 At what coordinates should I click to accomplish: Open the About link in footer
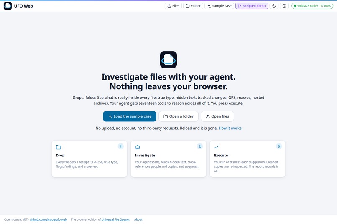[x=138, y=219]
